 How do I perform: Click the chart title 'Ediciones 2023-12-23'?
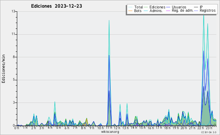tap(56, 6)
